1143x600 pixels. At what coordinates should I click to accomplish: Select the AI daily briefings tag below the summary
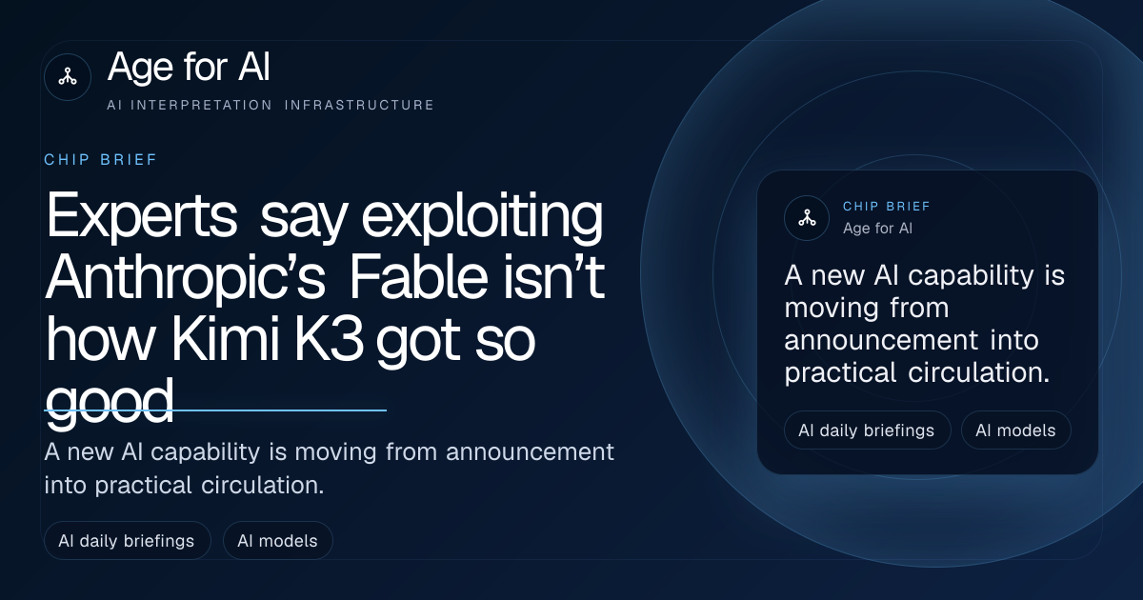pyautogui.click(x=127, y=541)
